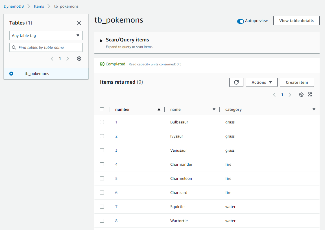
Task: Sort items by the number column arrow
Action: click(159, 109)
